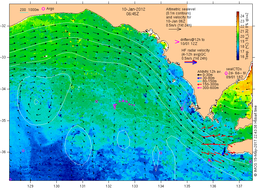
Task: Click the latitude axis label '-36'
Action: [x=3, y=152]
